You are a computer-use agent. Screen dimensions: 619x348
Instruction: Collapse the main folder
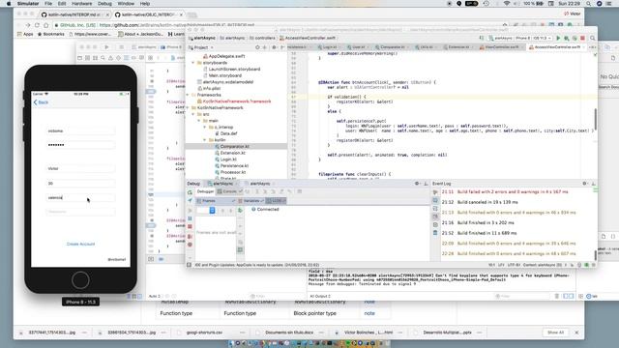(x=199, y=121)
